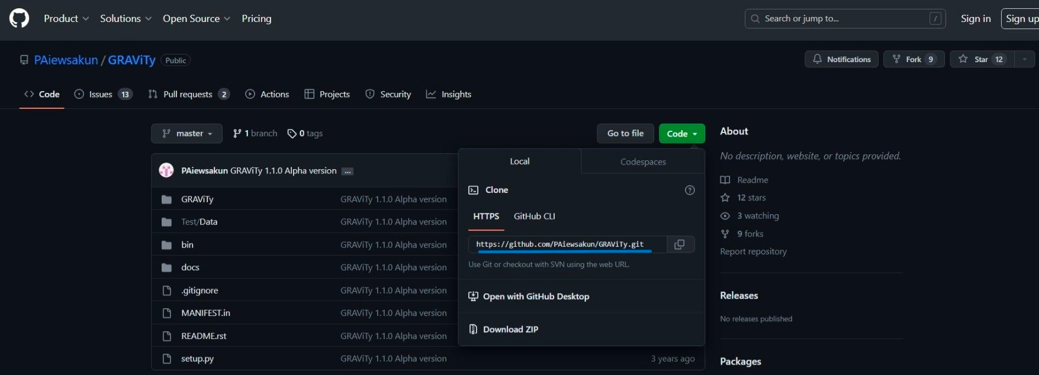This screenshot has width=1039, height=375.
Task: Open the Product dropdown menu
Action: [x=66, y=18]
